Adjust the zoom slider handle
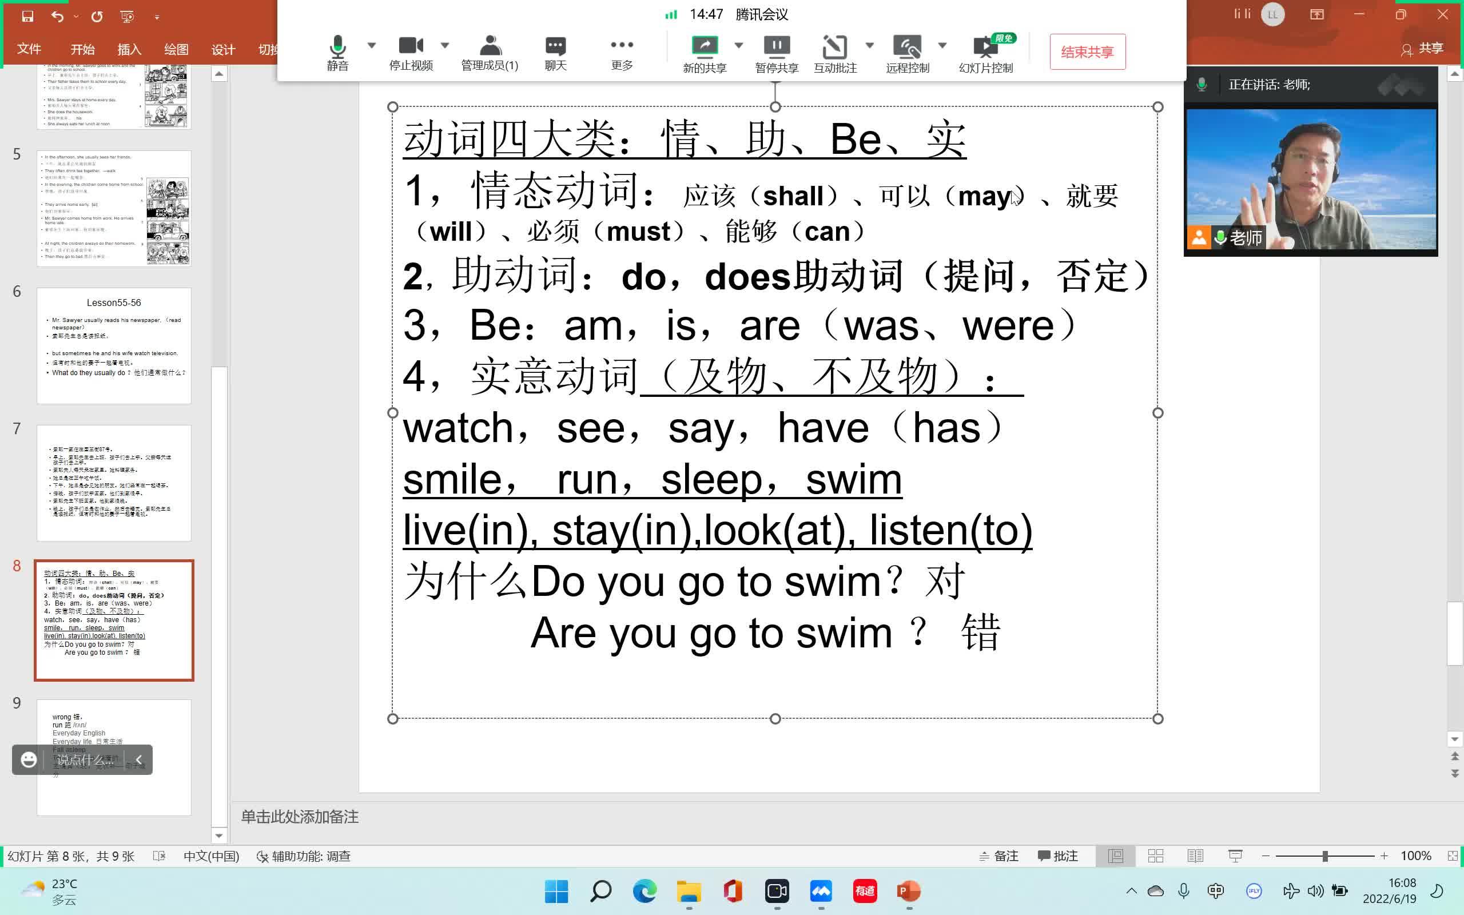Viewport: 1464px width, 915px height. 1325,856
